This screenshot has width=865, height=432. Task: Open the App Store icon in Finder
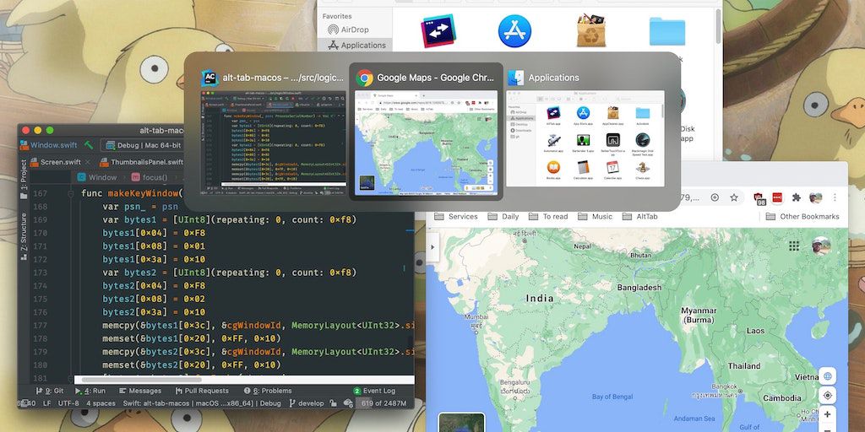click(514, 31)
